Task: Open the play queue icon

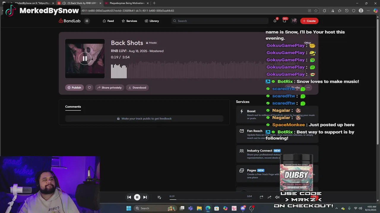Action: click(x=159, y=197)
